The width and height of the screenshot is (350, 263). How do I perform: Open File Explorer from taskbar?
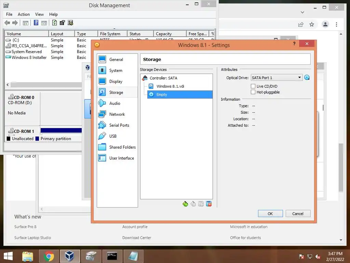pos(28,256)
